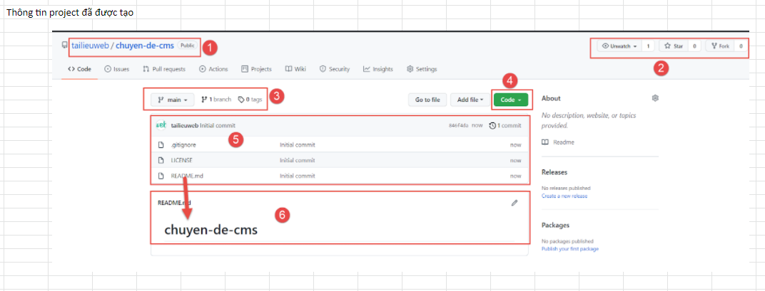Click the Go to file button

coord(427,100)
